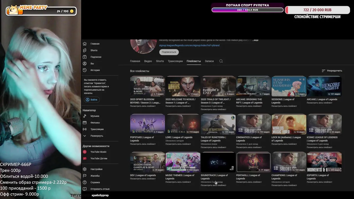Viewport: 354px width, 199px height.
Task: Click the 722 / 20 000 RUB goal bar
Action: coord(317,10)
